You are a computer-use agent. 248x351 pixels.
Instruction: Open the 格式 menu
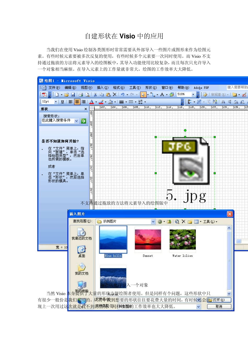119,88
